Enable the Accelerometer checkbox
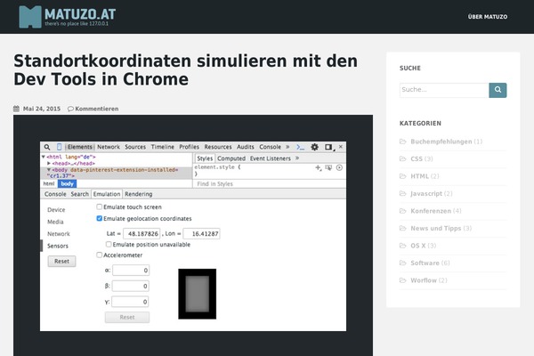 tap(99, 255)
